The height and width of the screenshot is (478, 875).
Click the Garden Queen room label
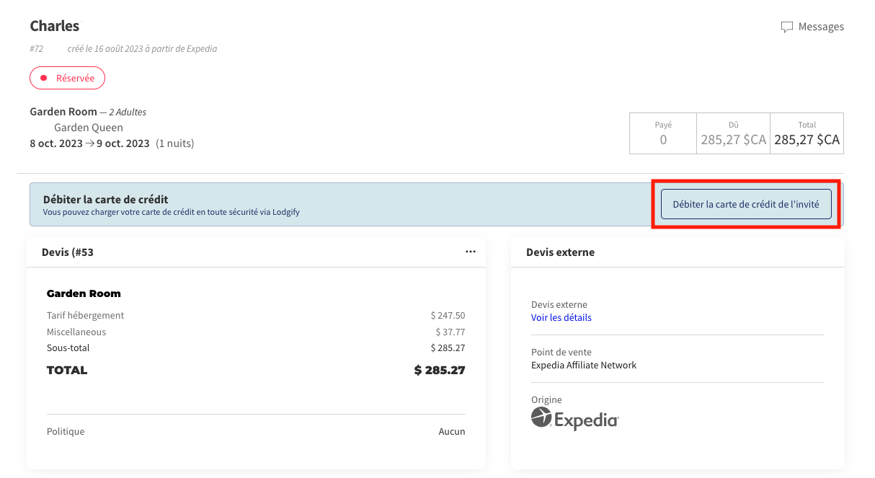[88, 127]
